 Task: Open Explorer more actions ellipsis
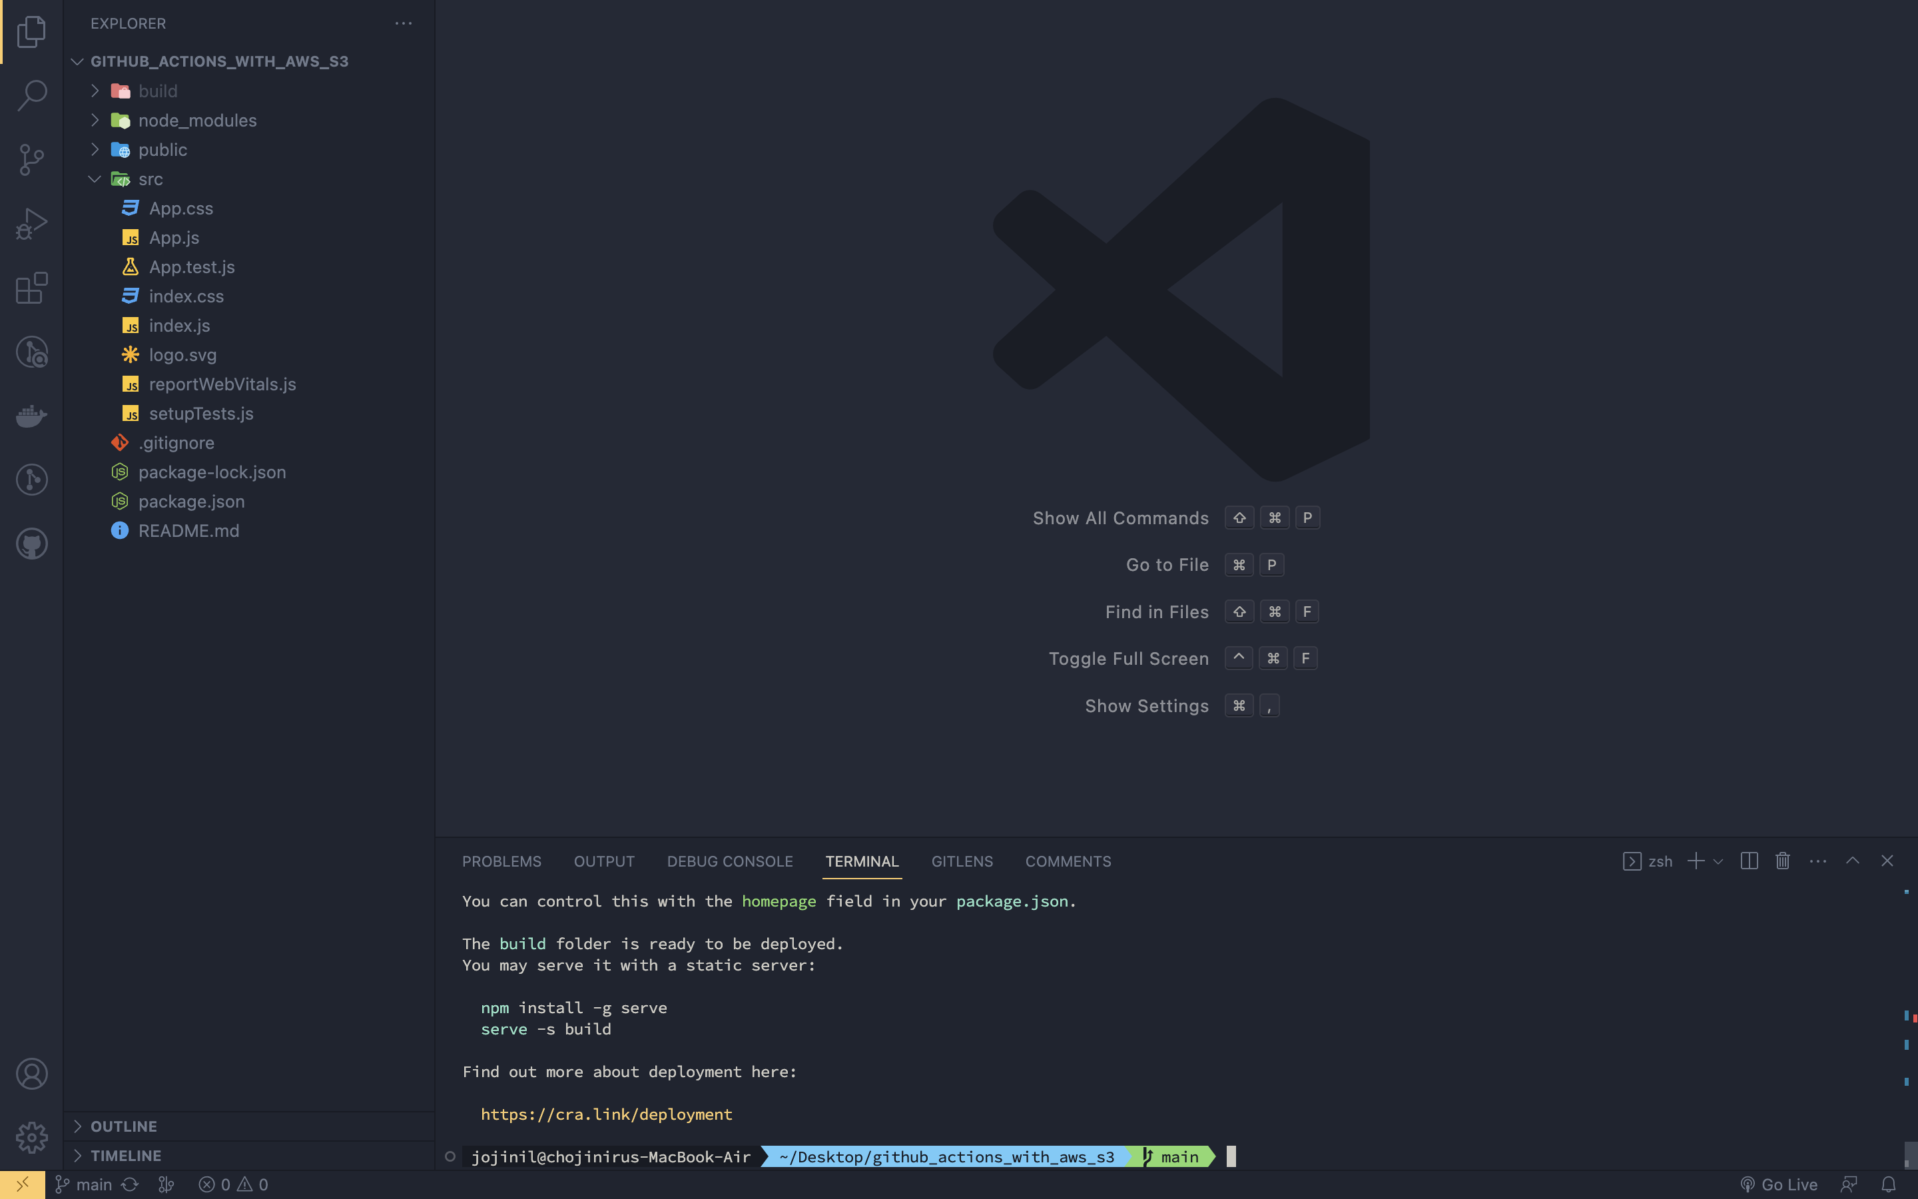click(x=404, y=23)
